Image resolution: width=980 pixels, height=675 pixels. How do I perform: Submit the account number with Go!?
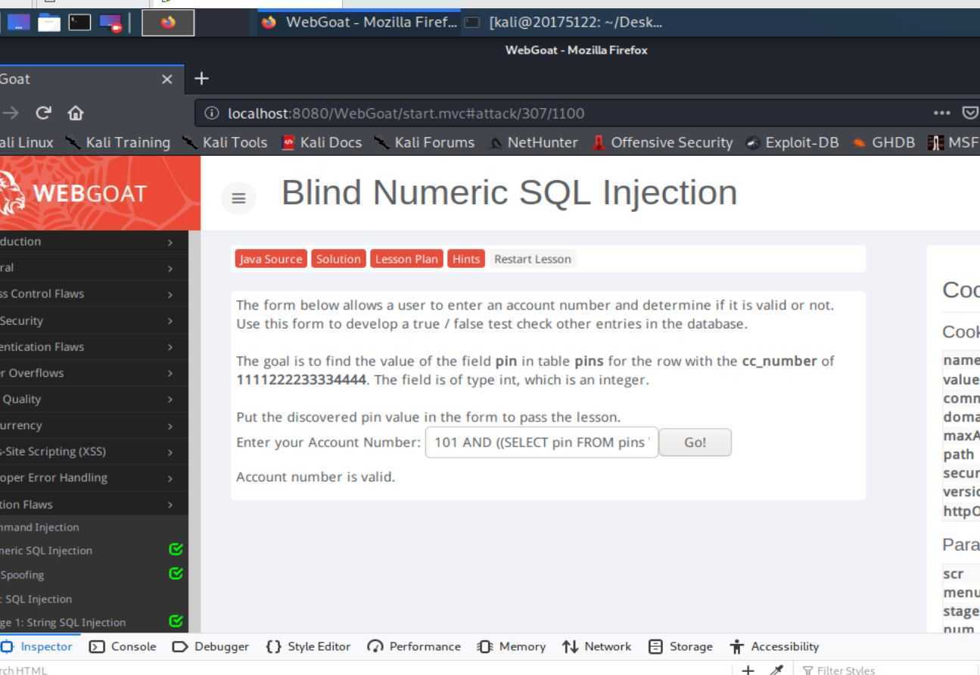695,443
